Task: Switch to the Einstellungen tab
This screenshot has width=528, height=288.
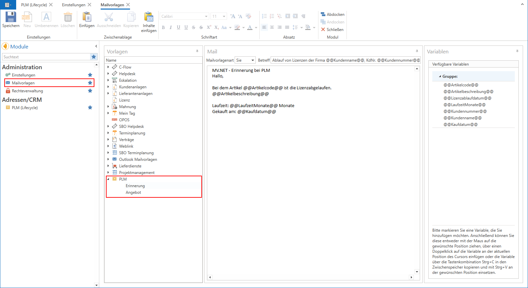Action: click(x=74, y=5)
